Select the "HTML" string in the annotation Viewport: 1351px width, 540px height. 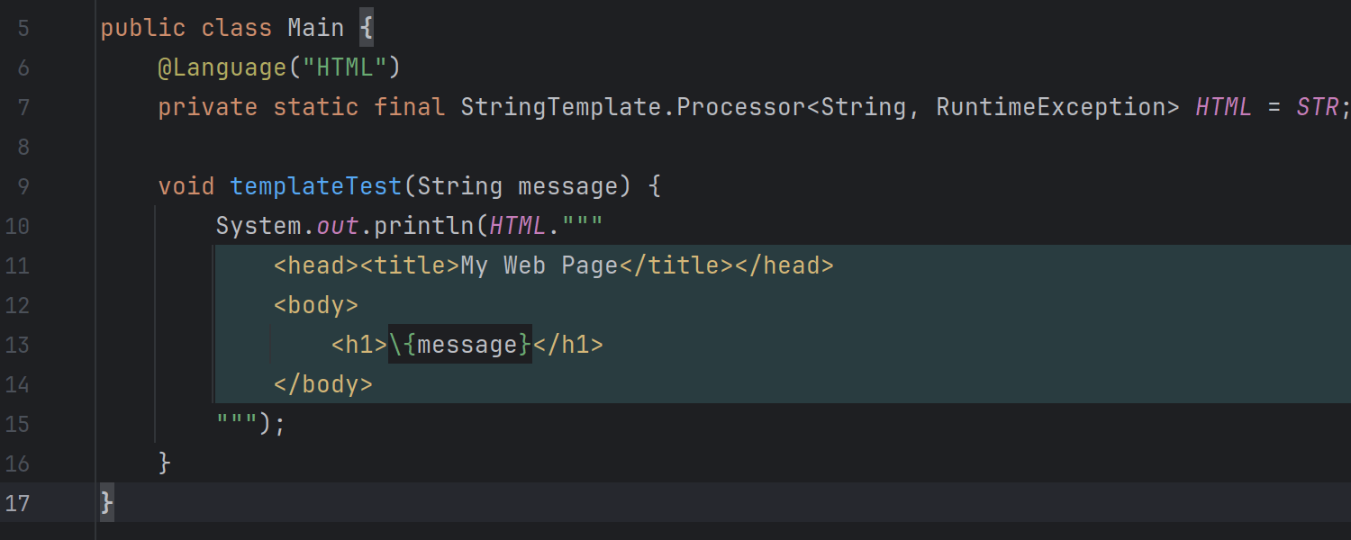click(344, 67)
